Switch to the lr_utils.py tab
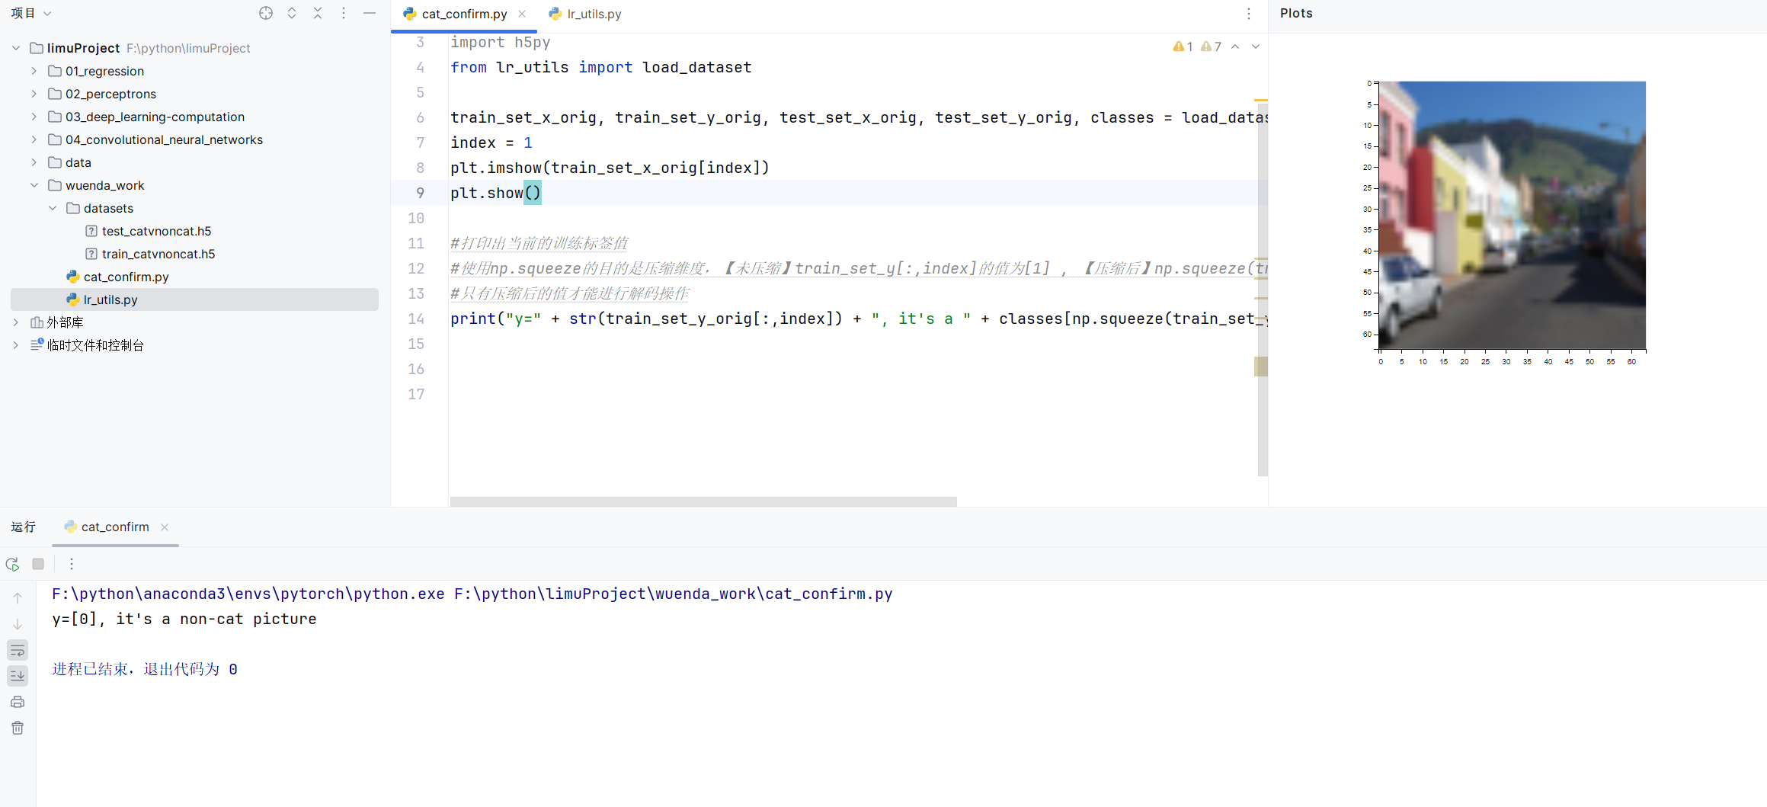The height and width of the screenshot is (807, 1767). coord(585,14)
